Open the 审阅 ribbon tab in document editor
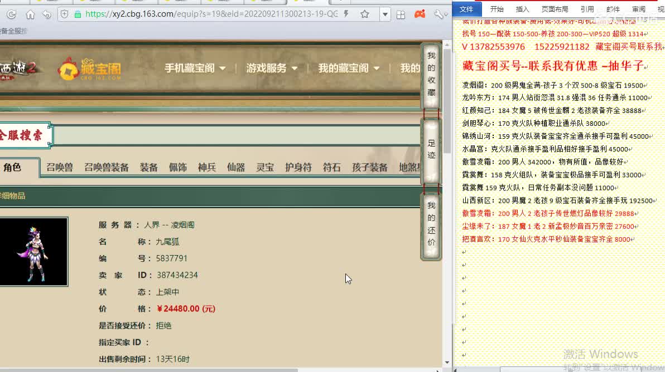This screenshot has width=665, height=372. pyautogui.click(x=638, y=9)
